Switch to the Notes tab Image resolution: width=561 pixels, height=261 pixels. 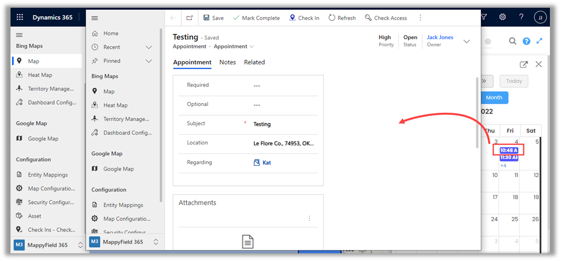227,62
